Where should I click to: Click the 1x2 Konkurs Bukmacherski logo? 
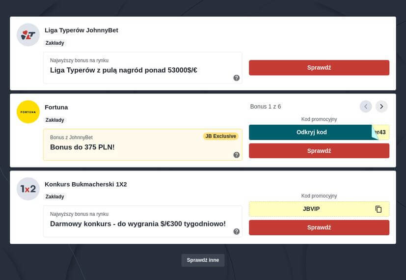coord(28,189)
